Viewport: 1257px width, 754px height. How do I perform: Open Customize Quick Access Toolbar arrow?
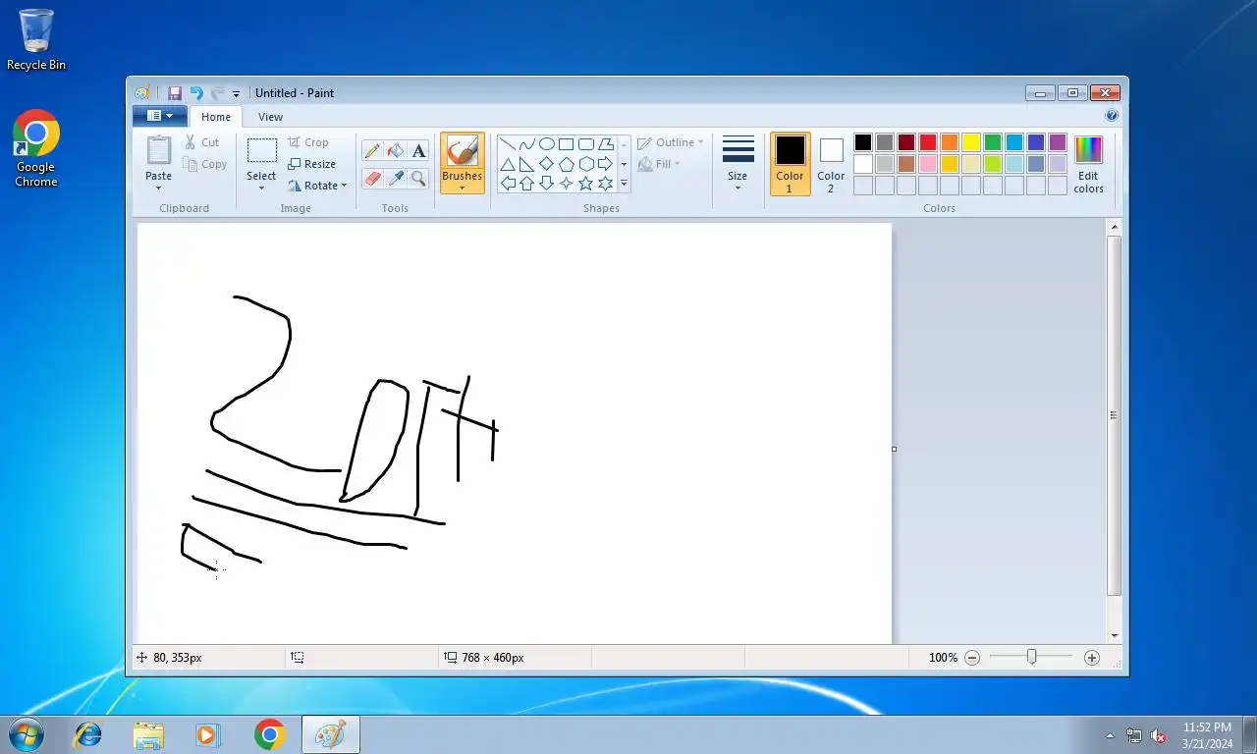[x=236, y=94]
